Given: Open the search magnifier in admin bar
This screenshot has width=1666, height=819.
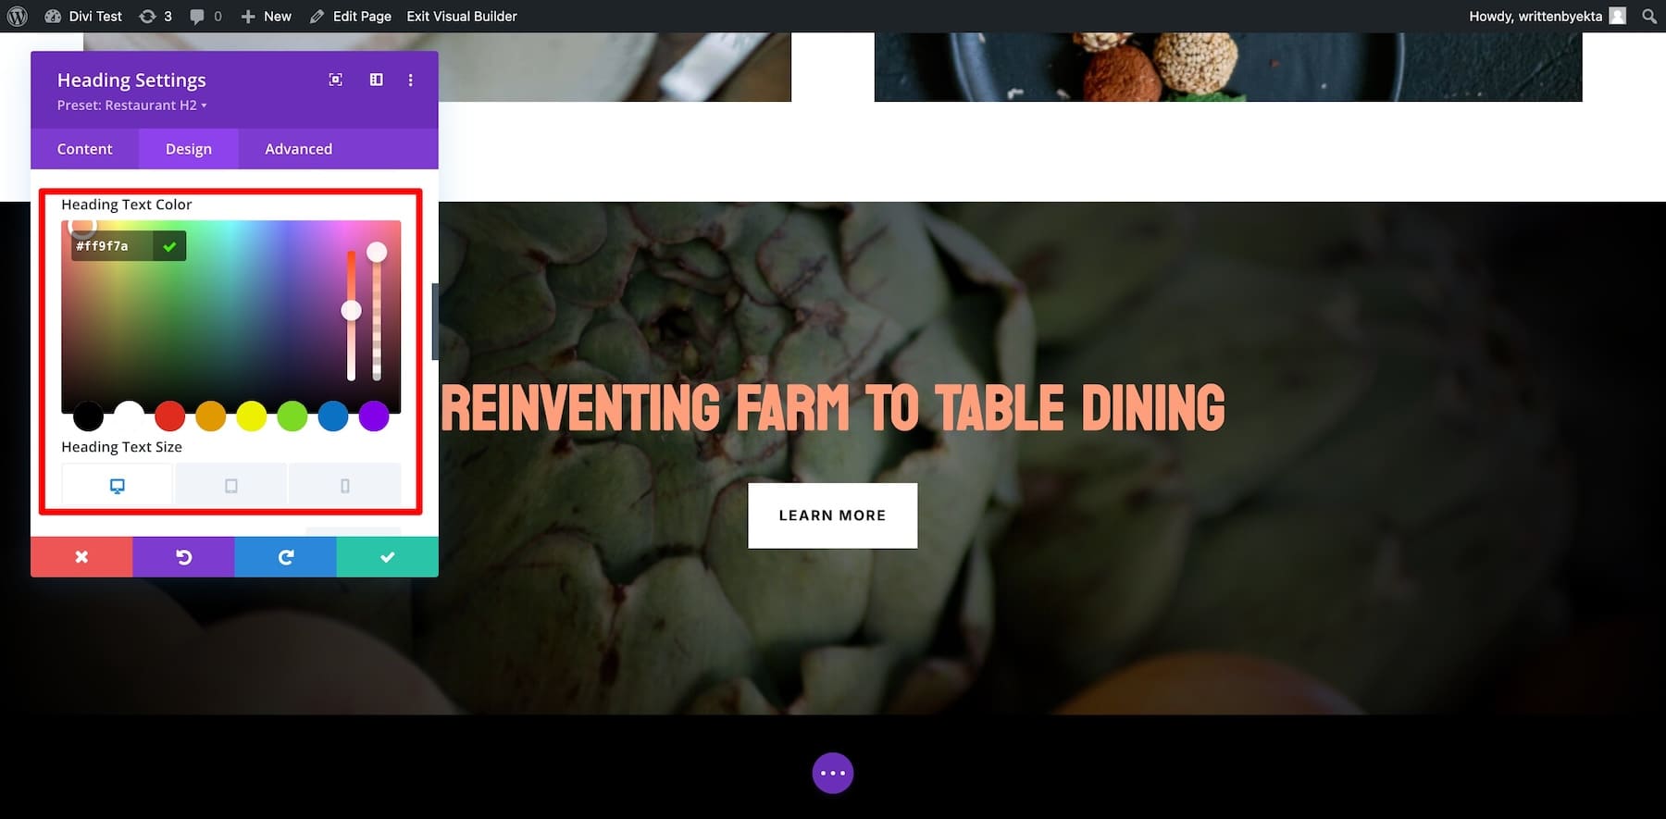Looking at the screenshot, I should coord(1649,16).
